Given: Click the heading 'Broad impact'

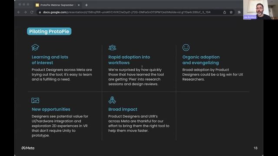Looking at the screenshot, I should (x=122, y=109).
